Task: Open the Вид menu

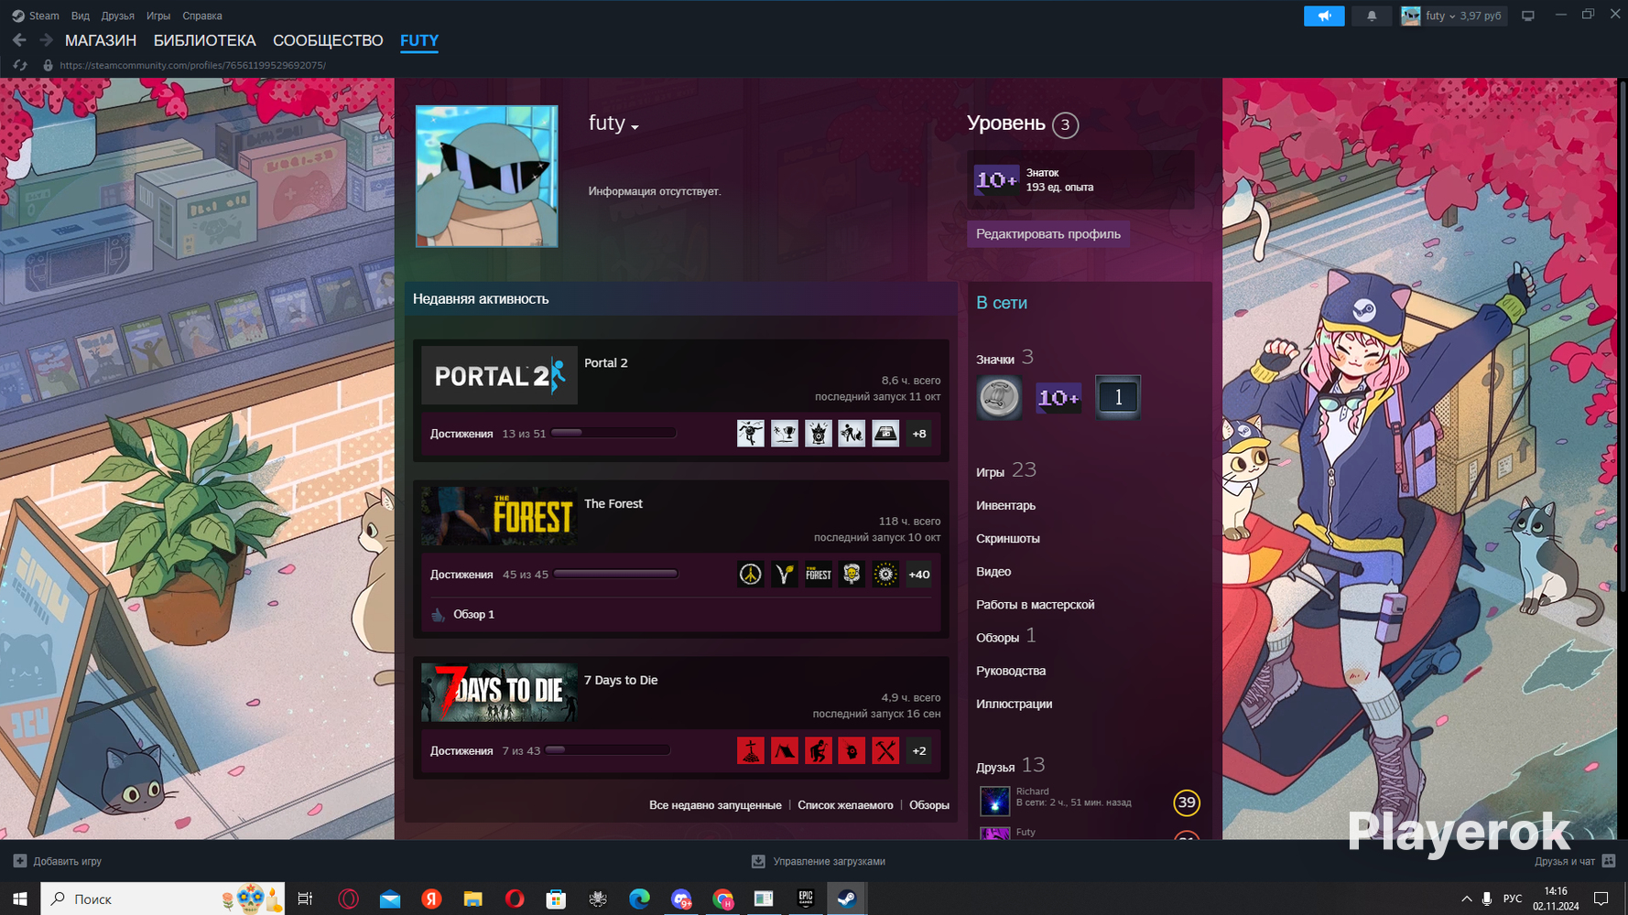Action: 81,16
